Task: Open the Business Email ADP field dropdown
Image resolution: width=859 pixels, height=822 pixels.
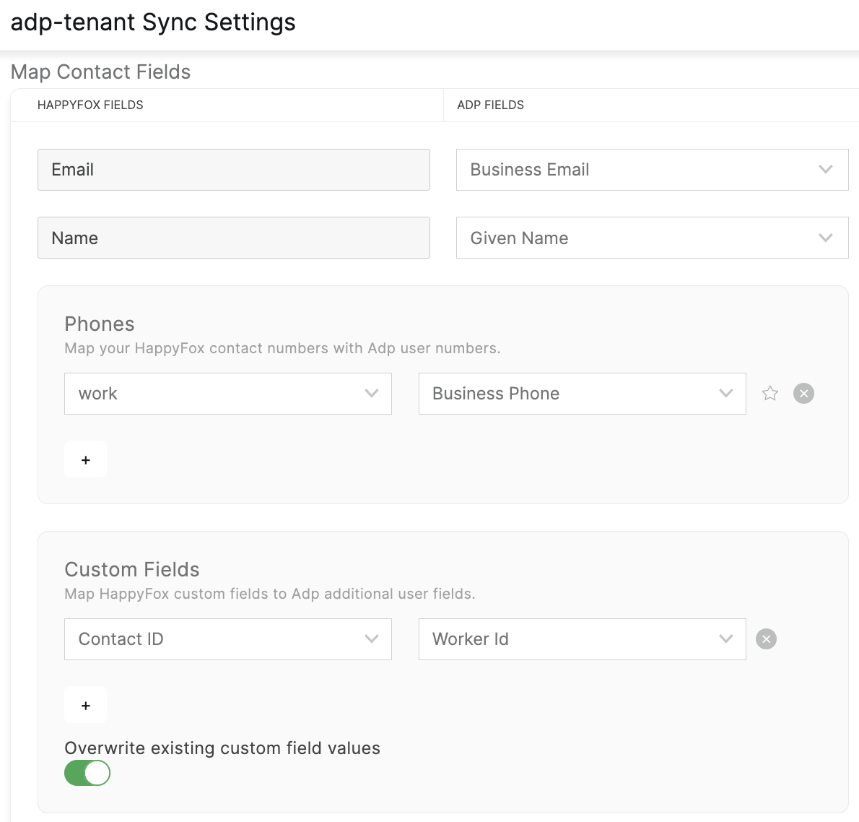Action: click(652, 170)
